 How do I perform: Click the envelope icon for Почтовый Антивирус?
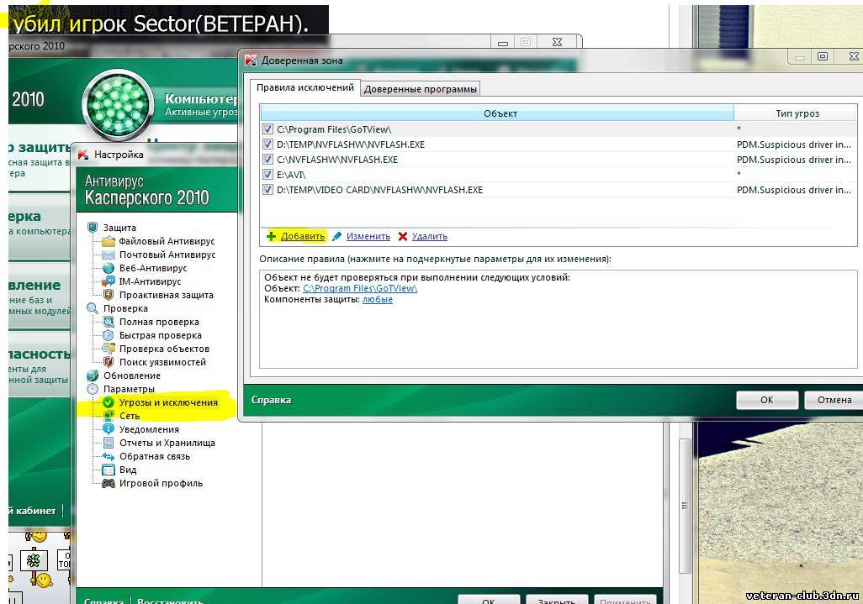(109, 255)
